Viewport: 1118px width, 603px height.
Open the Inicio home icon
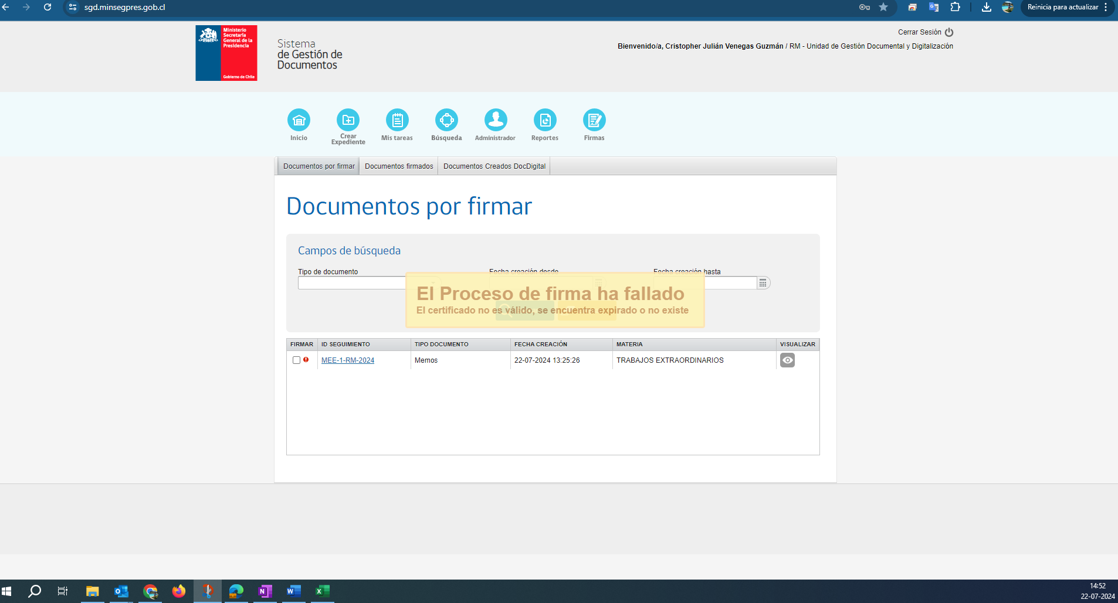click(299, 120)
